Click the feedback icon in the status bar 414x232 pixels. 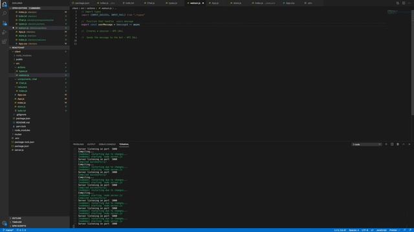[404, 230]
